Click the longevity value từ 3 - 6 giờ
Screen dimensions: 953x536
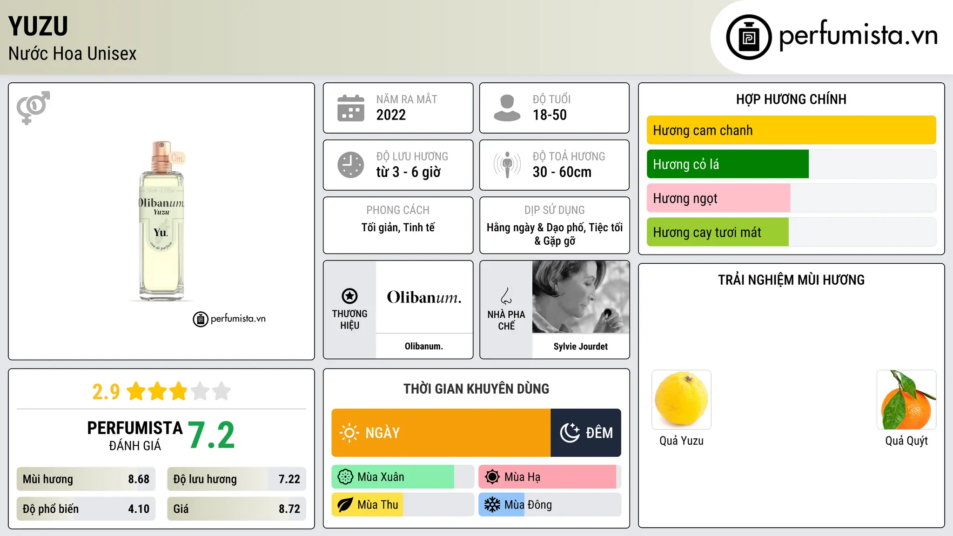pos(409,172)
